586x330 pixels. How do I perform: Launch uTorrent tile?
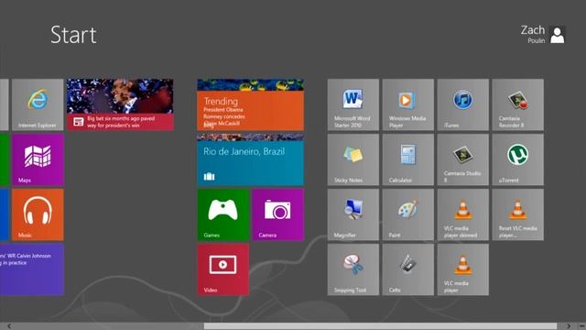tap(518, 159)
